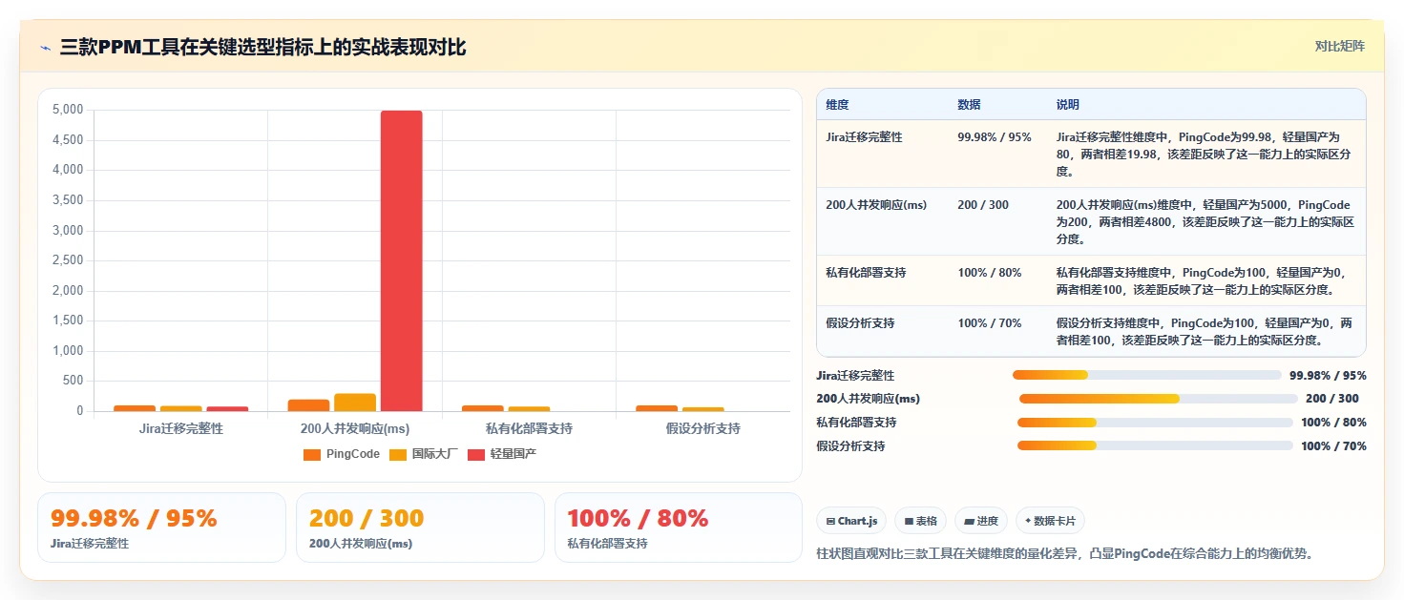Toggle PingCode series in chart legend
Viewport: 1404px width, 600px height.
pyautogui.click(x=341, y=454)
